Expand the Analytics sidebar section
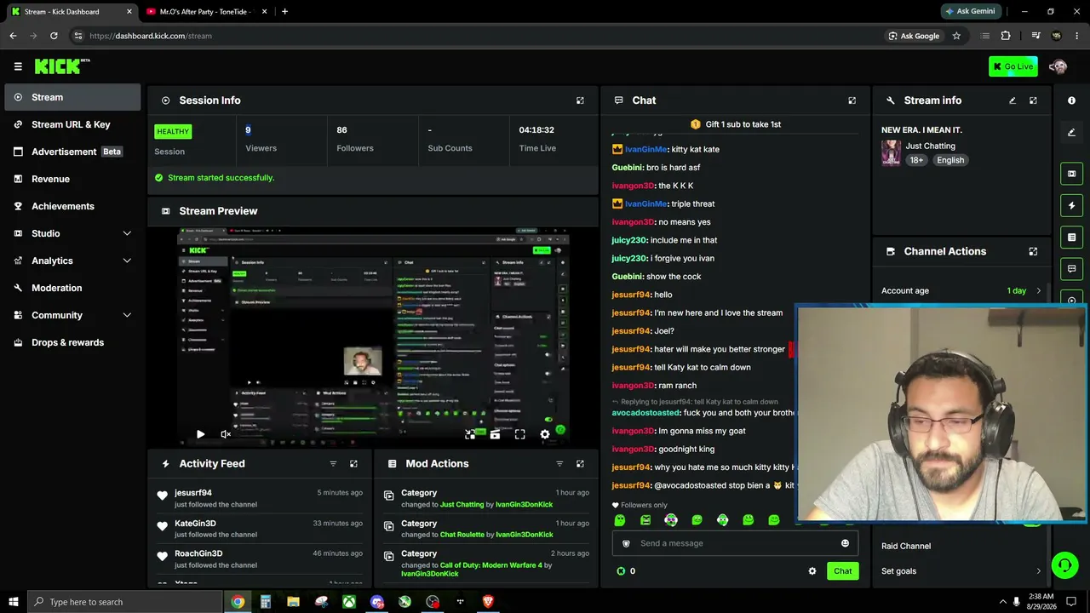Screen dimensions: 1090x613 pos(72,261)
